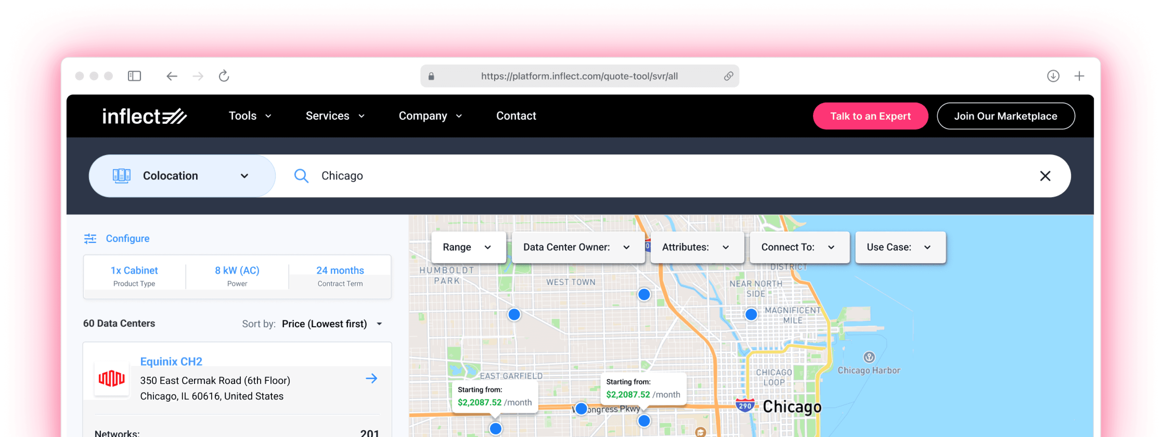Image resolution: width=1162 pixels, height=437 pixels.
Task: Open a new tab with plus icon
Action: tap(1079, 76)
